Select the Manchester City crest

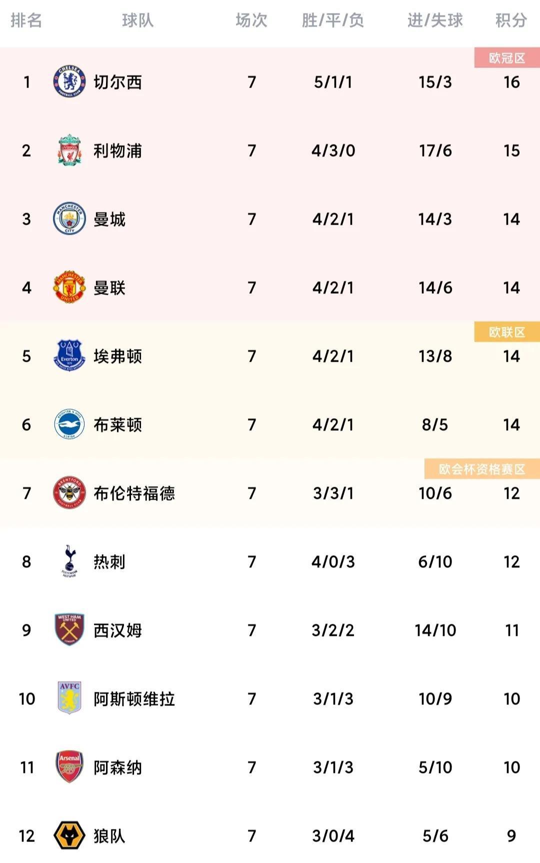coord(69,219)
